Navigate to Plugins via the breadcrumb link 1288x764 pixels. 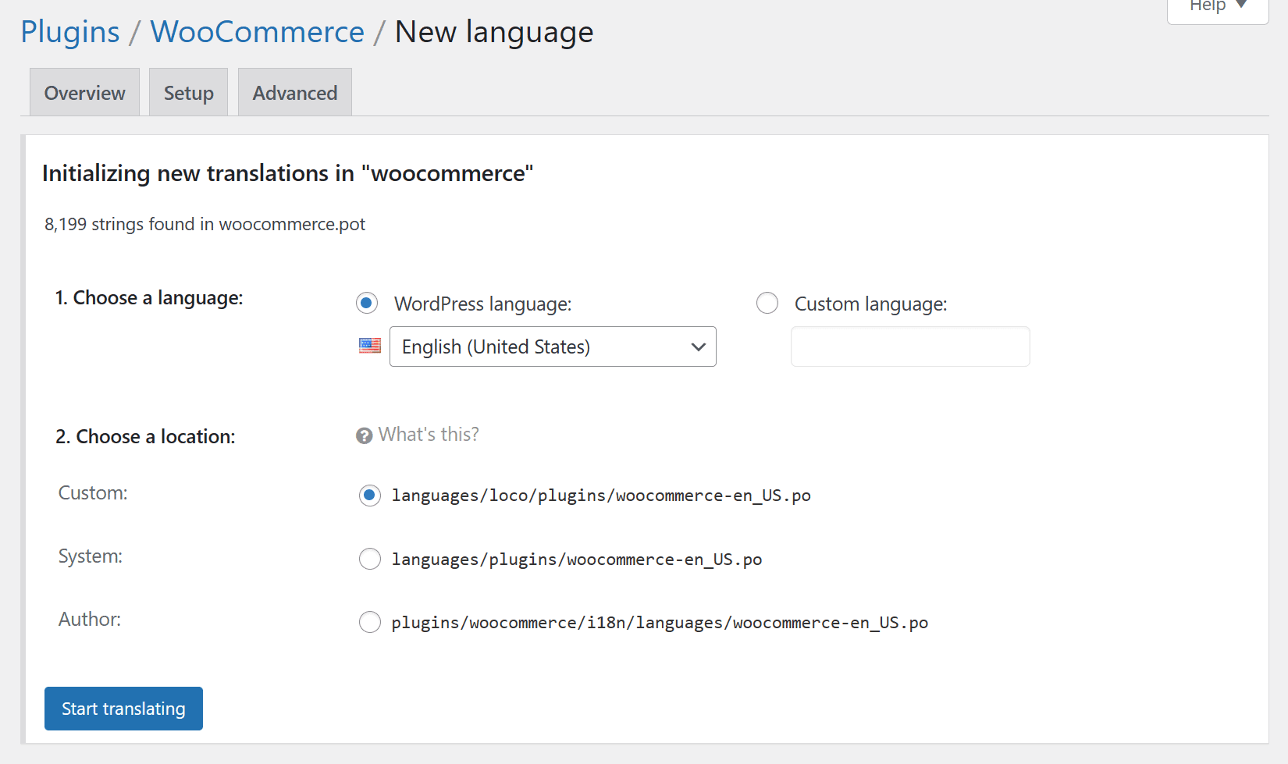tap(69, 31)
